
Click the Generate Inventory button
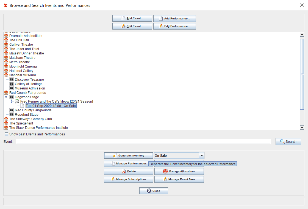pyautogui.click(x=128, y=156)
